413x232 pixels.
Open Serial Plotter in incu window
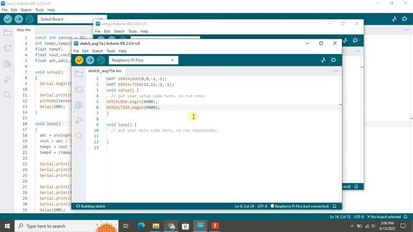point(394,19)
